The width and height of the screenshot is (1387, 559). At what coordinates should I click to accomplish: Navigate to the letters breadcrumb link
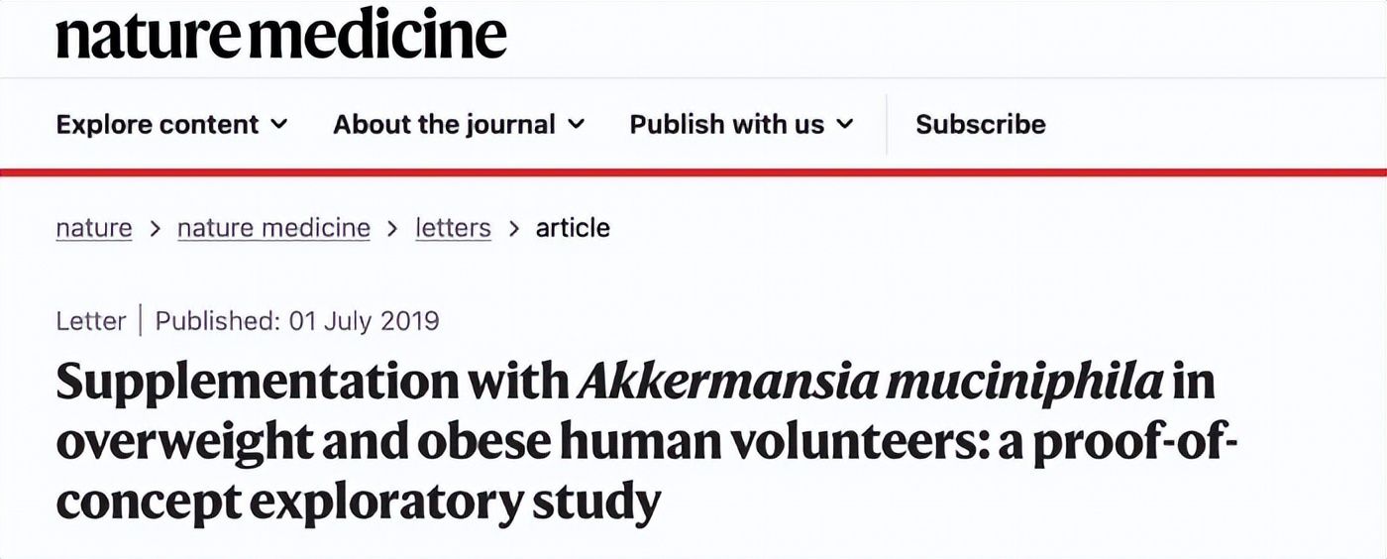(453, 228)
